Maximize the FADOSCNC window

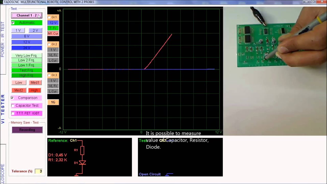312,2
